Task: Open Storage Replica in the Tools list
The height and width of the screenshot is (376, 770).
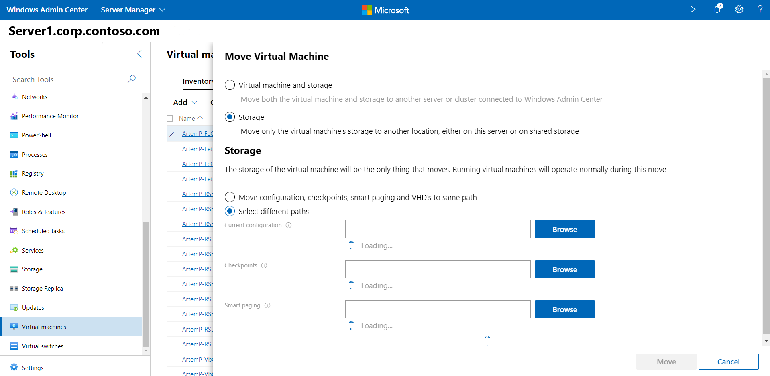Action: click(42, 289)
